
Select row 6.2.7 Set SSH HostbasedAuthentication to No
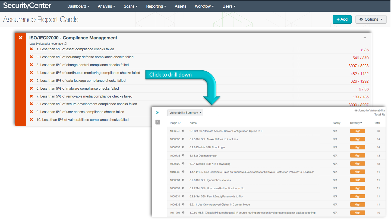coord(276,188)
